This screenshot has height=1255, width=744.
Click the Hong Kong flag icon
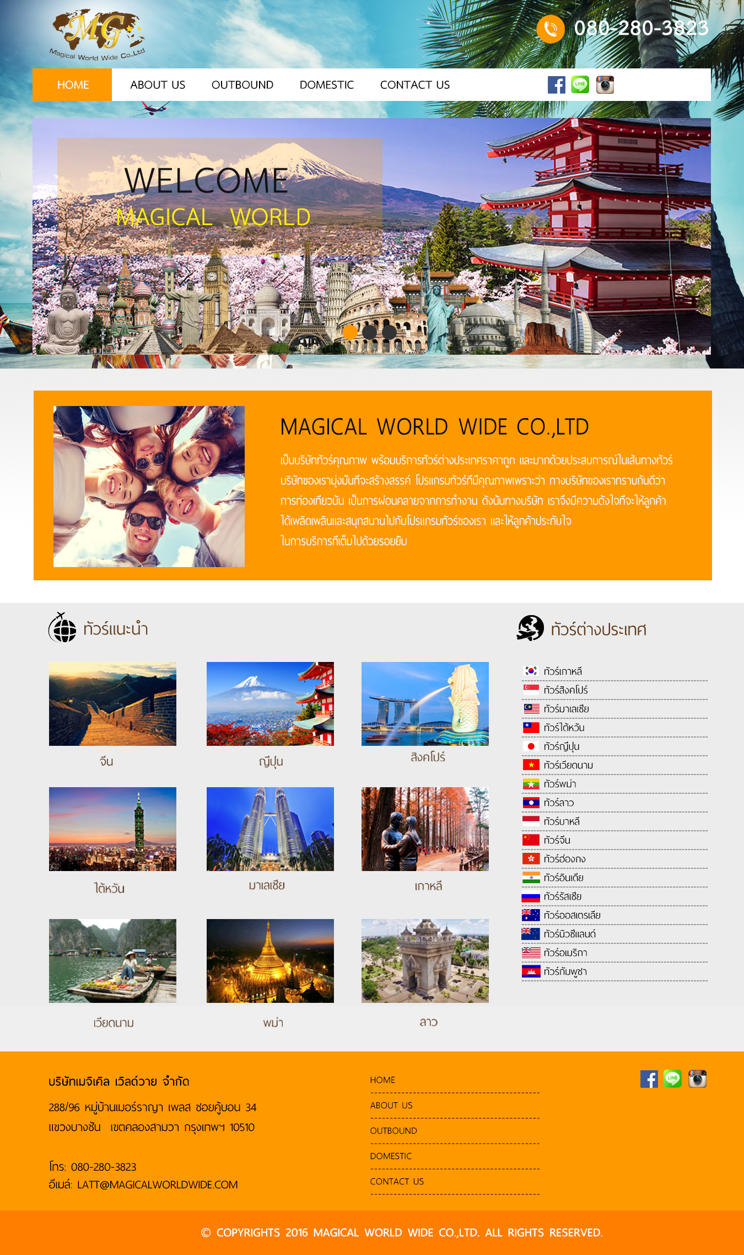pos(531,859)
